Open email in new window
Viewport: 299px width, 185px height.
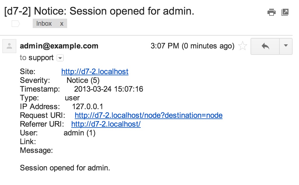[x=285, y=12]
